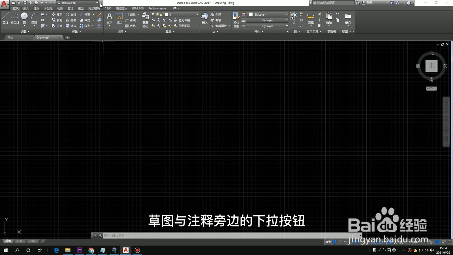Toggle the drawing grid display in status bar
Screen dimensions: 453x255
pos(335,242)
